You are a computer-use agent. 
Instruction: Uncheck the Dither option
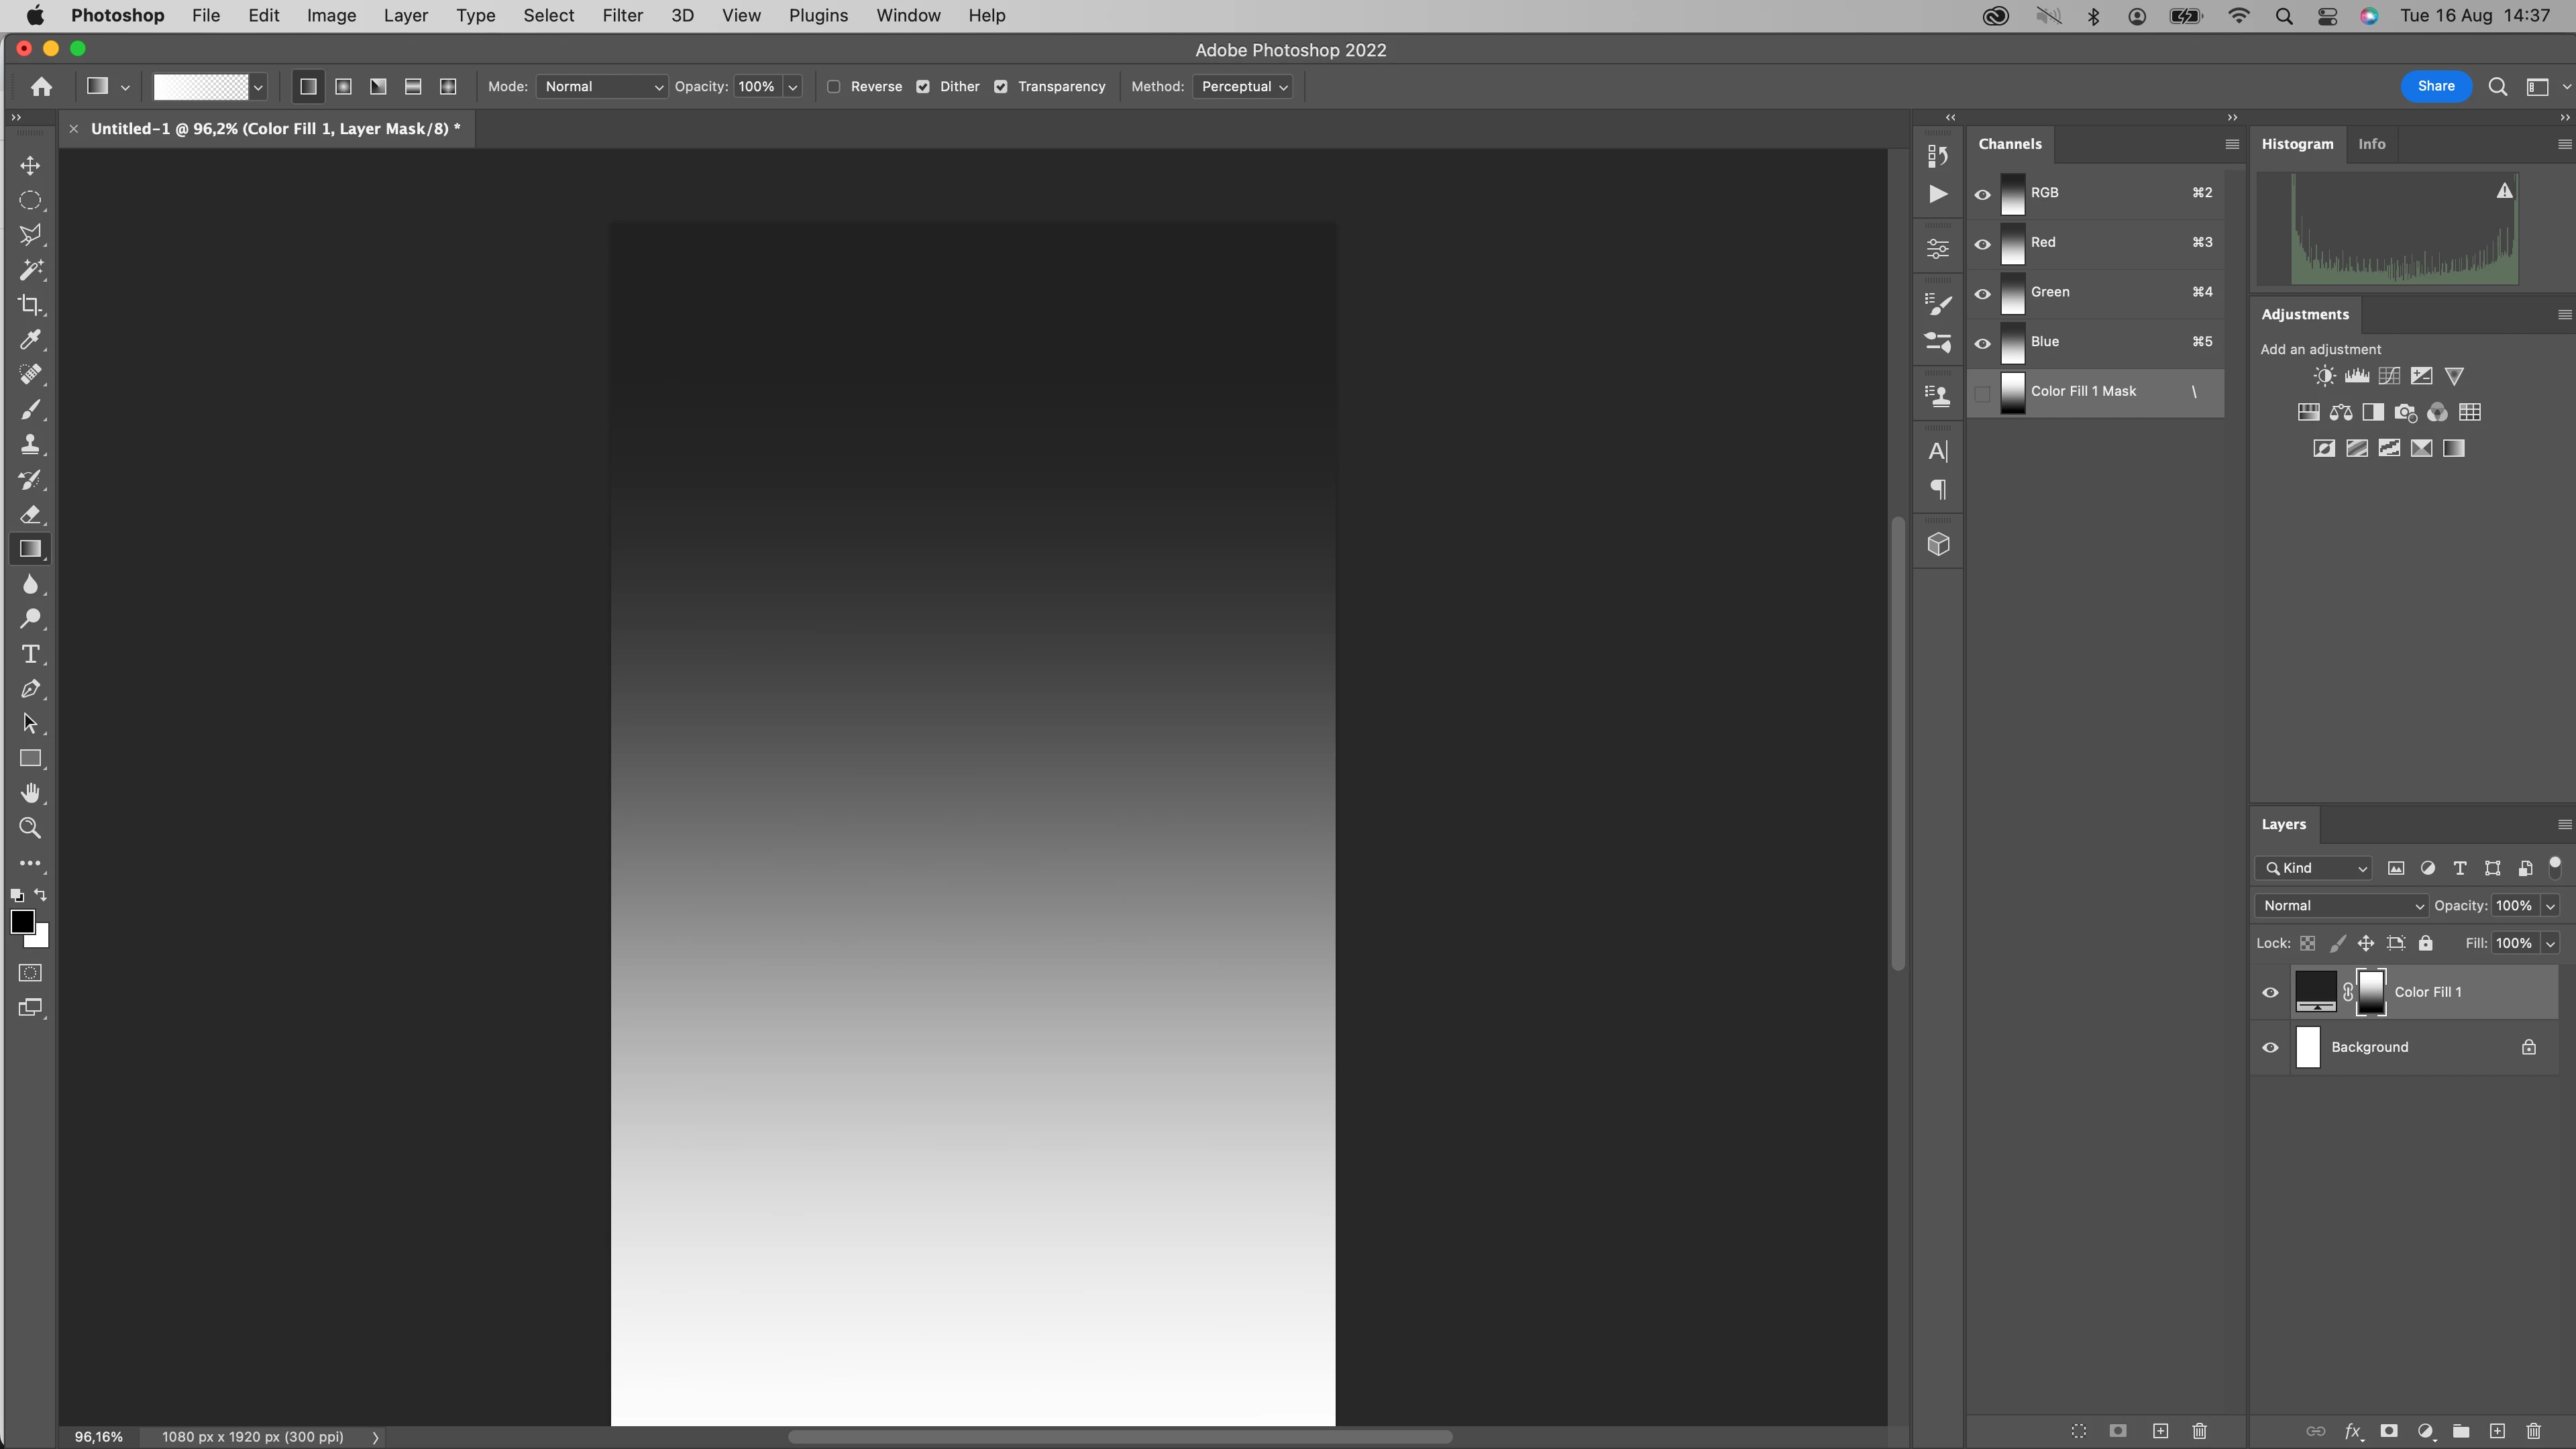[x=923, y=87]
